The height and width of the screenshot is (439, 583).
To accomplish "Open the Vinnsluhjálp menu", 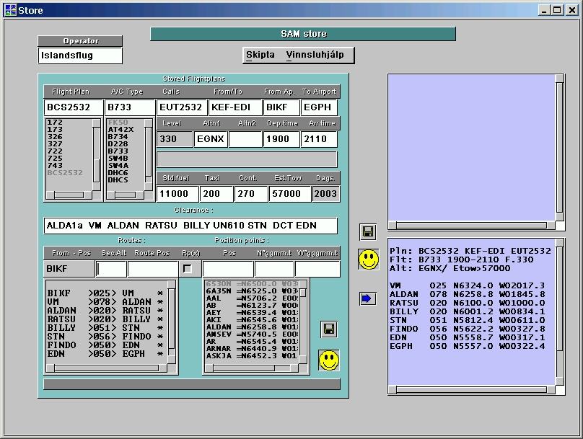I will tap(315, 55).
